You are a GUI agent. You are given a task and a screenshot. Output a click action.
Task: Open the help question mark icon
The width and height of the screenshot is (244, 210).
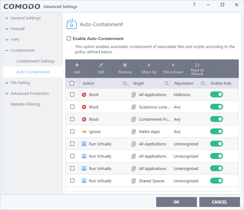[194, 5]
